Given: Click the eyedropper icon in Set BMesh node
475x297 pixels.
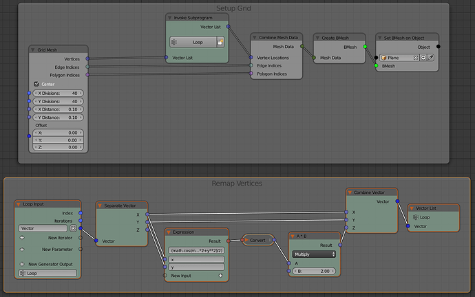Looking at the screenshot, I should (x=430, y=58).
